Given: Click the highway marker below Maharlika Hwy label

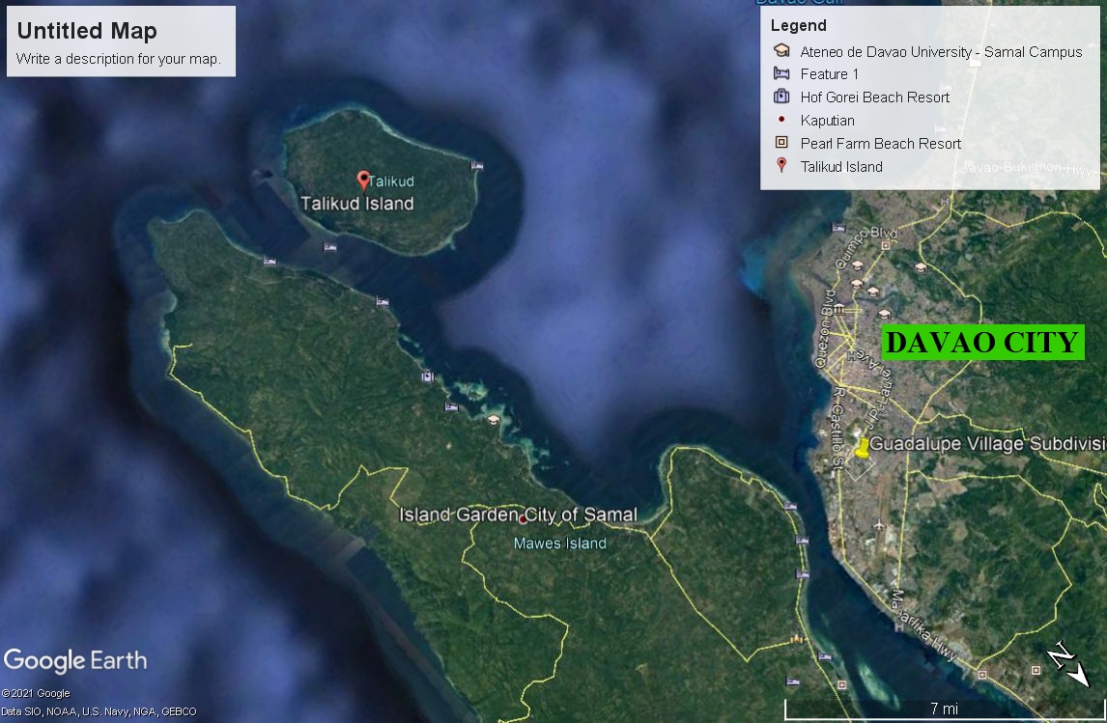Looking at the screenshot, I should pyautogui.click(x=898, y=626).
